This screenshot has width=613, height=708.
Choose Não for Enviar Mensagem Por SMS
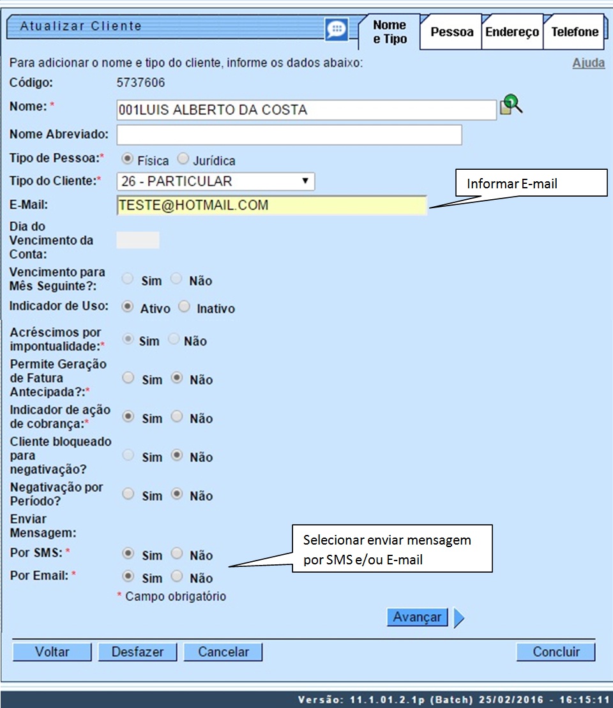point(176,553)
